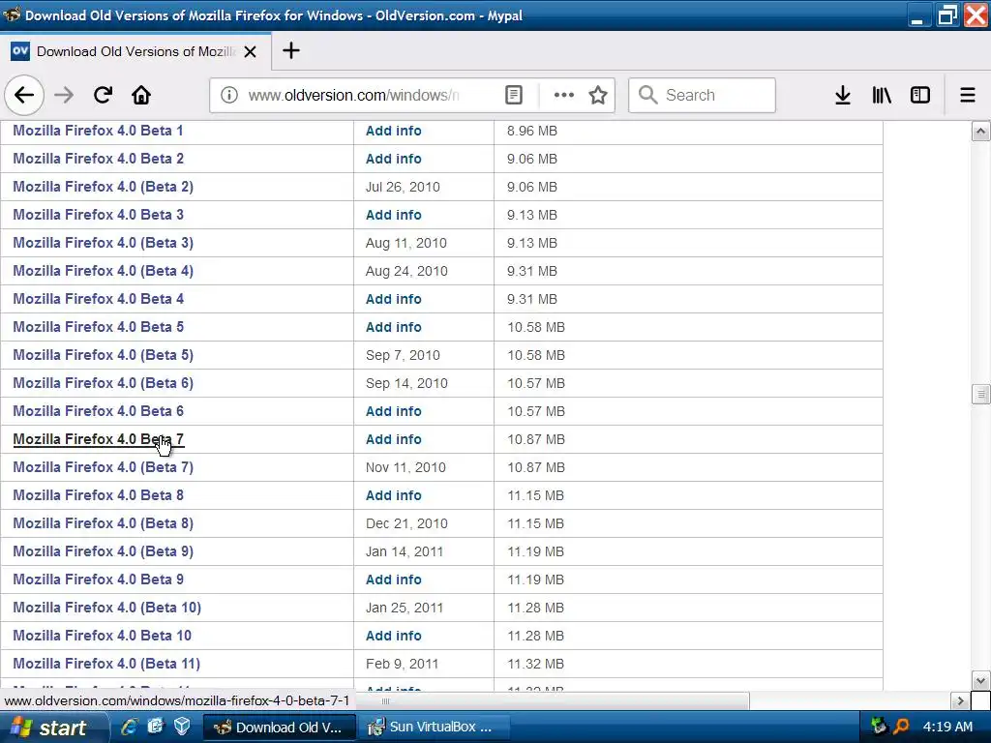Screen dimensions: 991x743
Task: Open the browser home page
Action: tap(141, 96)
